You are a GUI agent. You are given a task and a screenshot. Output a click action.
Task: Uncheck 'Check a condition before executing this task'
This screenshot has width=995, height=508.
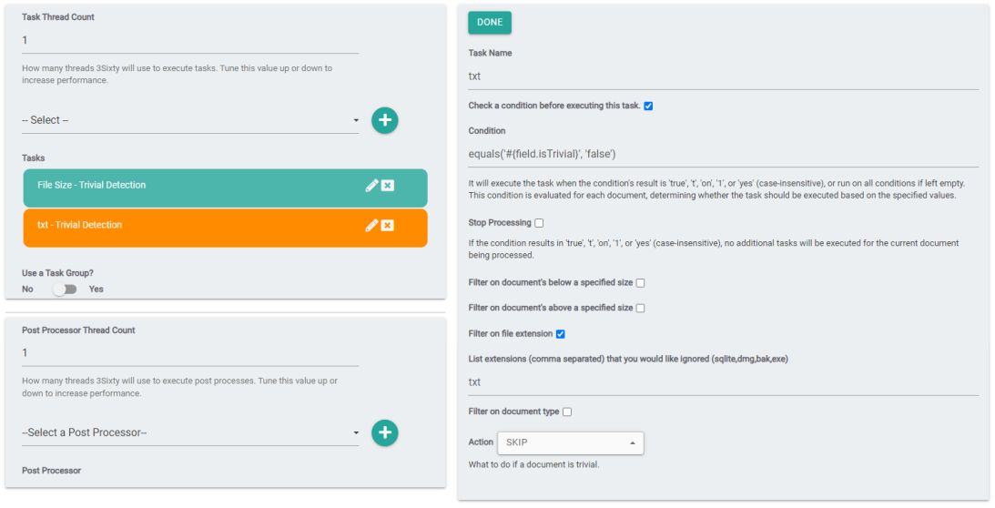coord(648,106)
